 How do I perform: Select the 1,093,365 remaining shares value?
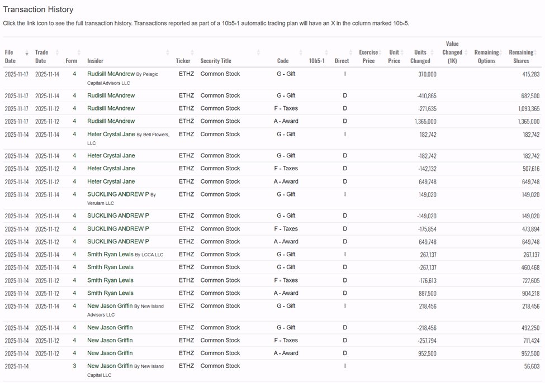click(x=529, y=109)
